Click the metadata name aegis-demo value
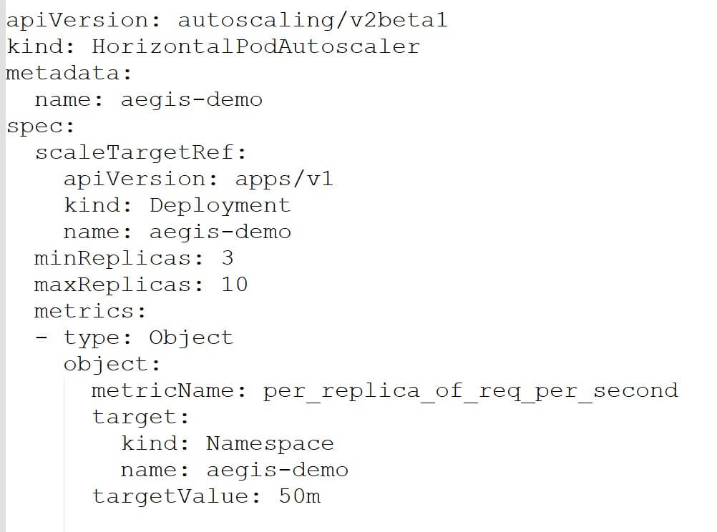 [191, 99]
